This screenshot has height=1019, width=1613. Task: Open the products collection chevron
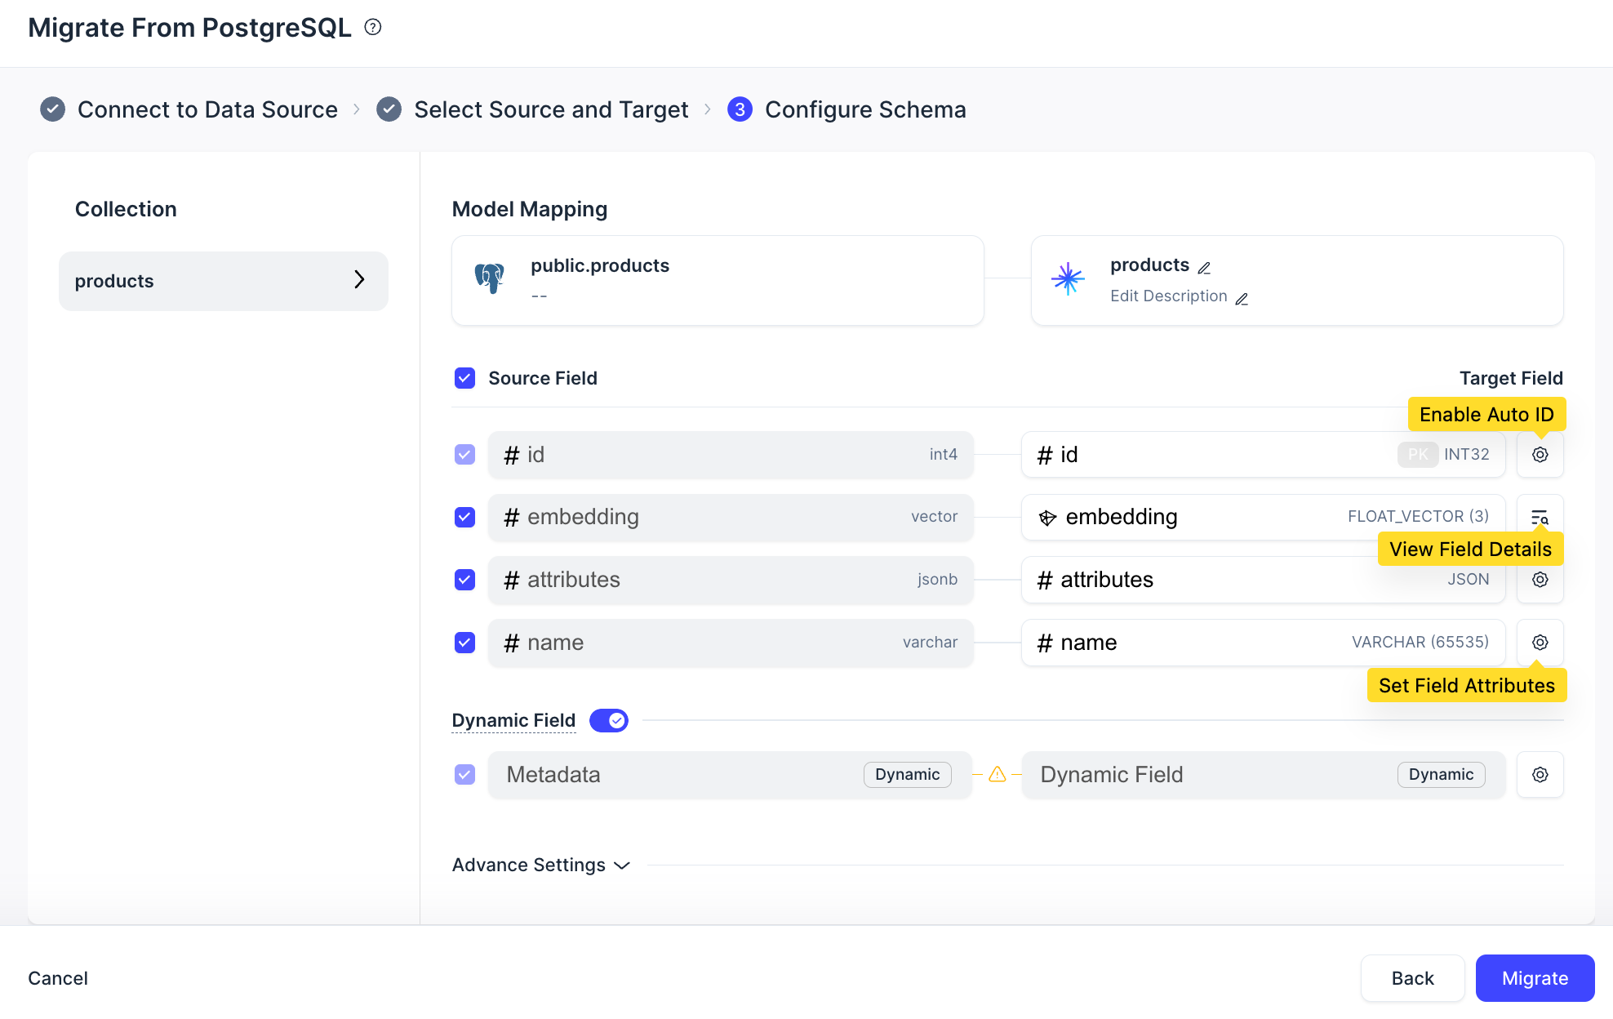[359, 279]
